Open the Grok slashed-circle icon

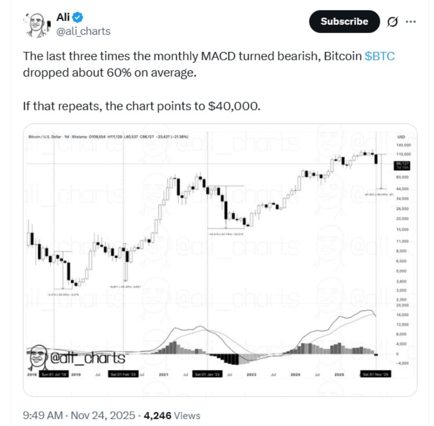tap(392, 22)
